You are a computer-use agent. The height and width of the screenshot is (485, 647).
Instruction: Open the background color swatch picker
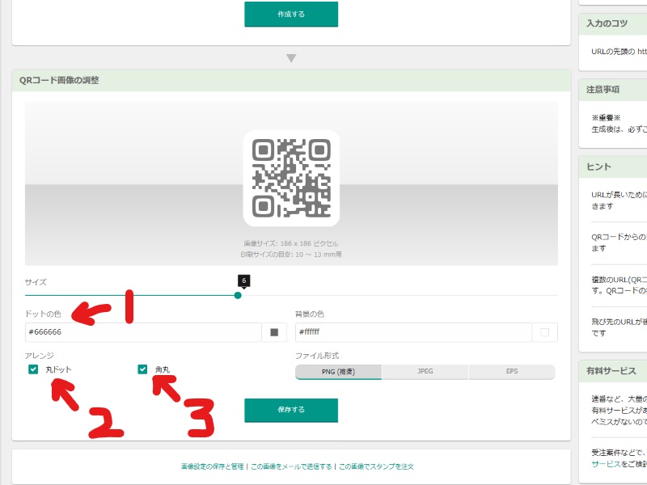544,332
